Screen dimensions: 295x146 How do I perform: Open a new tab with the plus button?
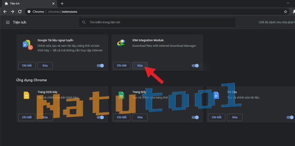pyautogui.click(x=62, y=4)
